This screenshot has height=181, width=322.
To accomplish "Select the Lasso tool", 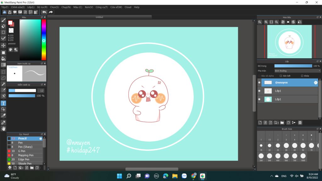I will point(3,78).
